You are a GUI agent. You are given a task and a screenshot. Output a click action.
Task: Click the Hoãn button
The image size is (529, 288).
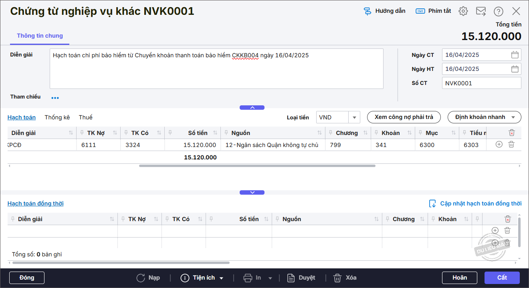[x=460, y=278]
